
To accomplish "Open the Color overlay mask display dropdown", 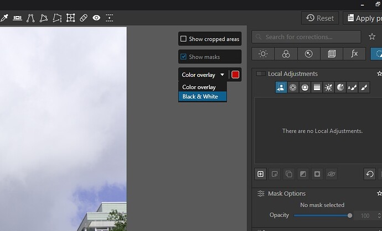I will click(x=203, y=75).
